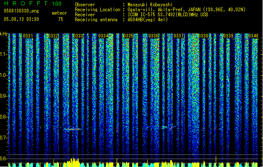Click the Receiving antenna A504HB text

coord(121,20)
